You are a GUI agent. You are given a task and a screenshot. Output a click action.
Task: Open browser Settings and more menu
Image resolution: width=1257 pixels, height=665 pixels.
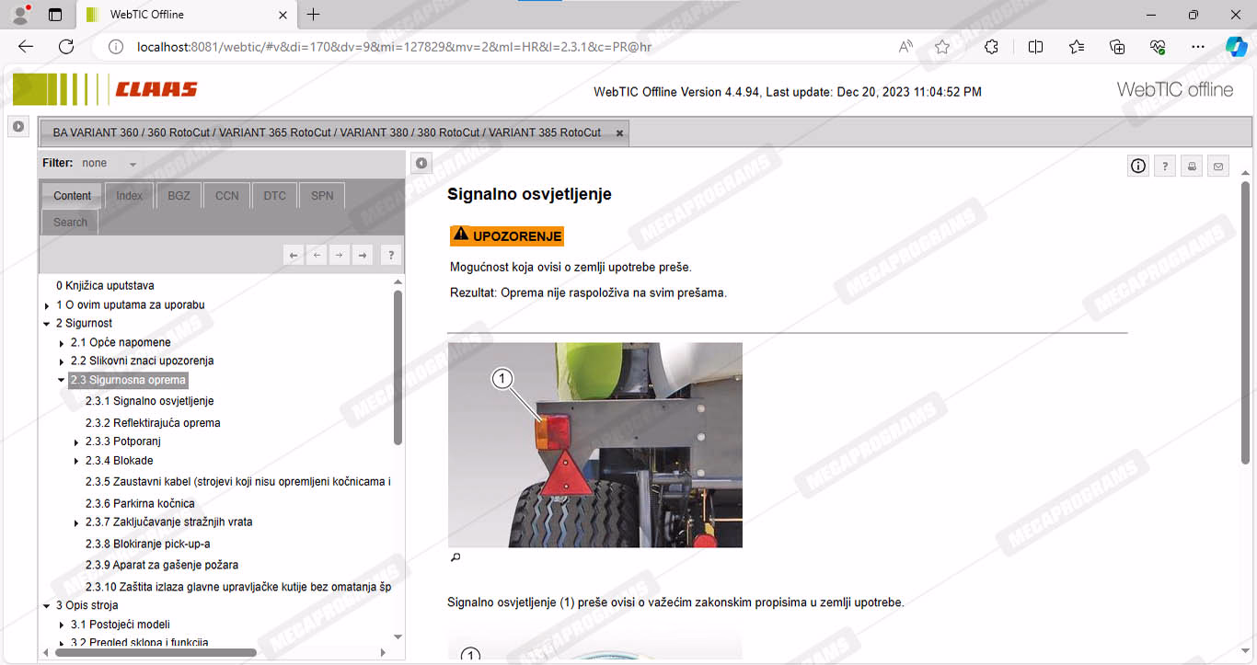(x=1197, y=47)
